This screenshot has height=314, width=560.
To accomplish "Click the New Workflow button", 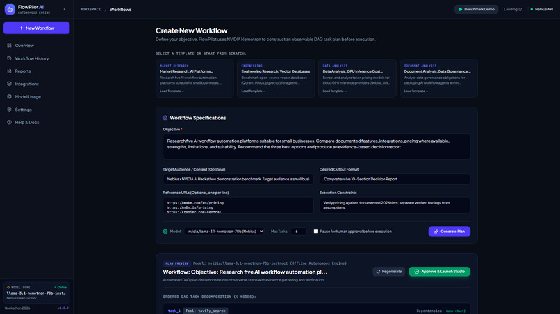I will (36, 28).
